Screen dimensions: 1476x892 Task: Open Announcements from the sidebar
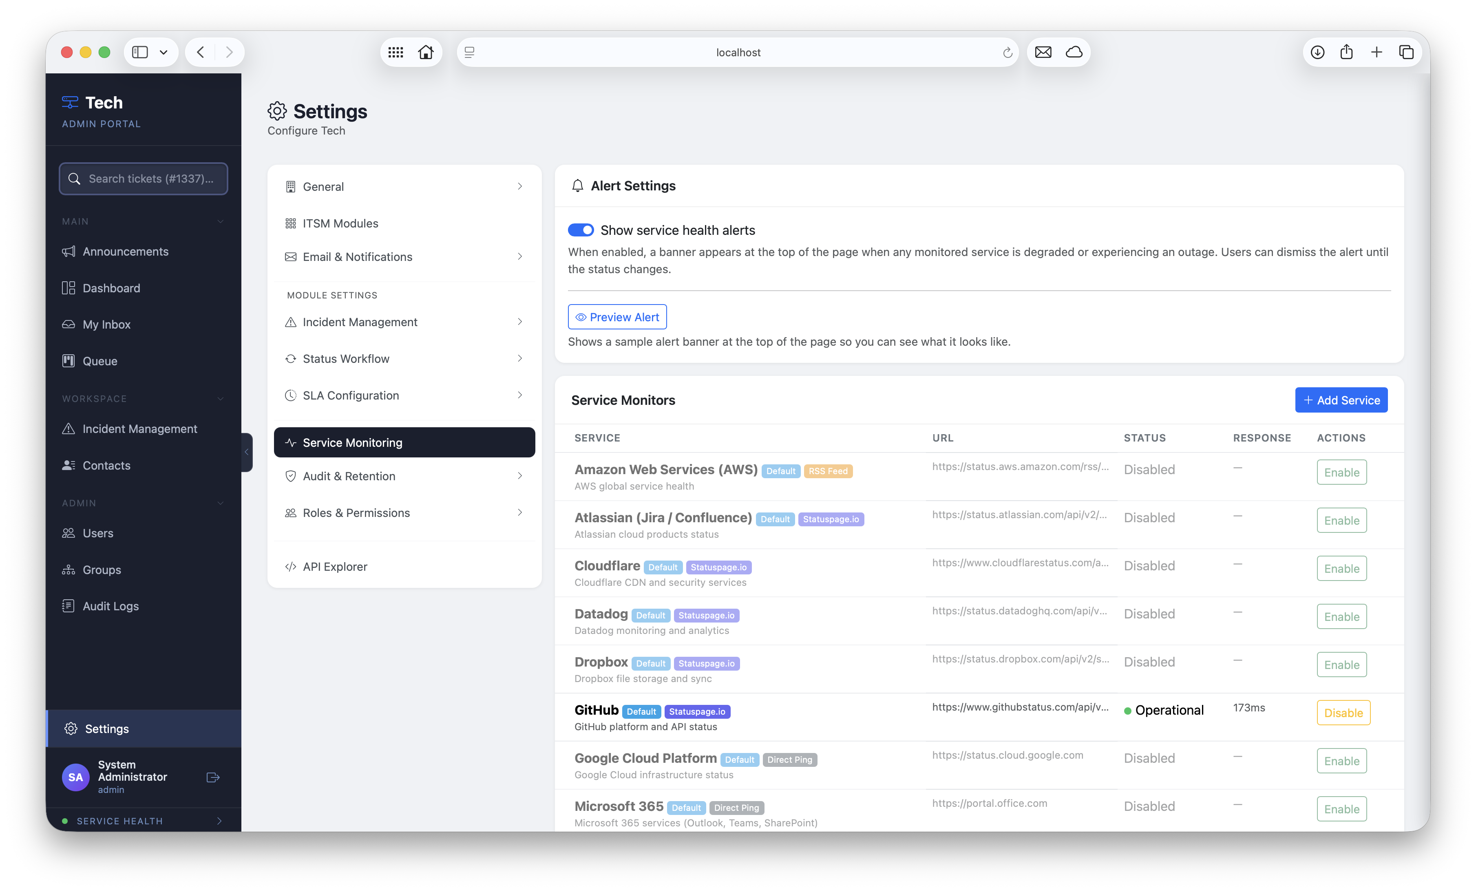coord(126,251)
